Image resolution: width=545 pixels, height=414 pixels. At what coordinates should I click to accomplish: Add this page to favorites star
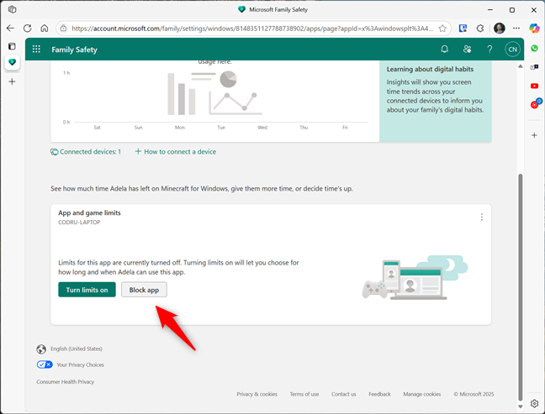(442, 29)
